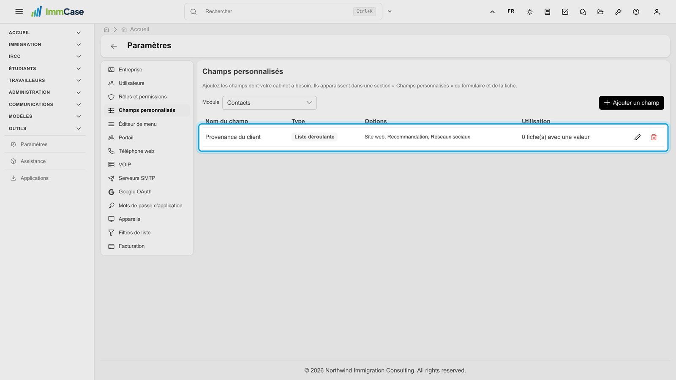Expand the COMMUNICATIONS sidebar section

44,104
